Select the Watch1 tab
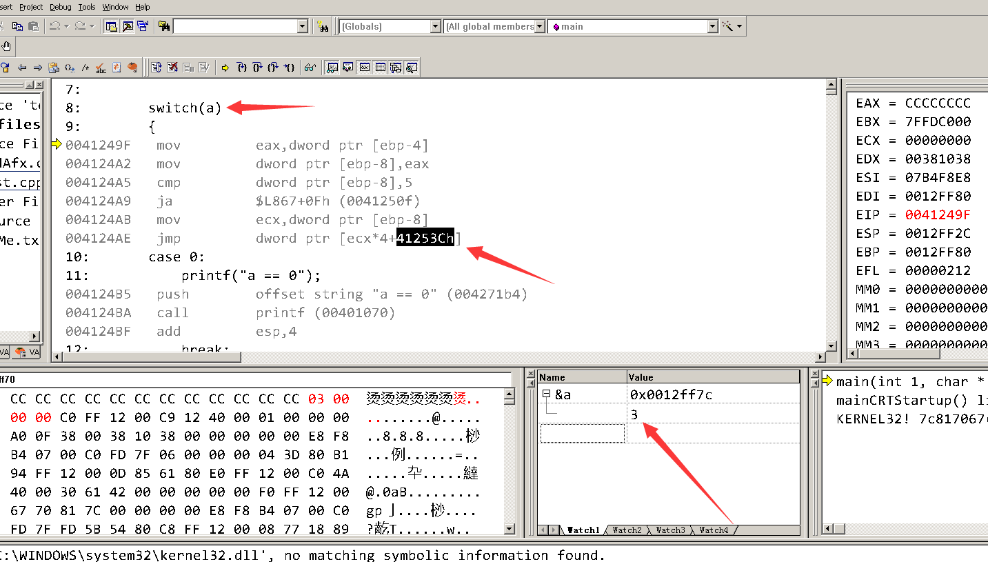 pos(583,530)
